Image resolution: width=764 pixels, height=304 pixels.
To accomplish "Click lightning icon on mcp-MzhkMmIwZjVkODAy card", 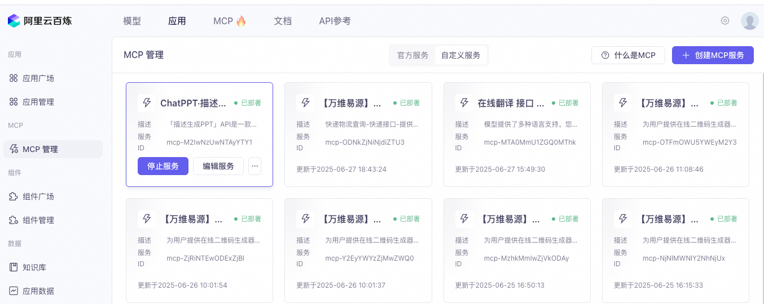I will coord(464,219).
